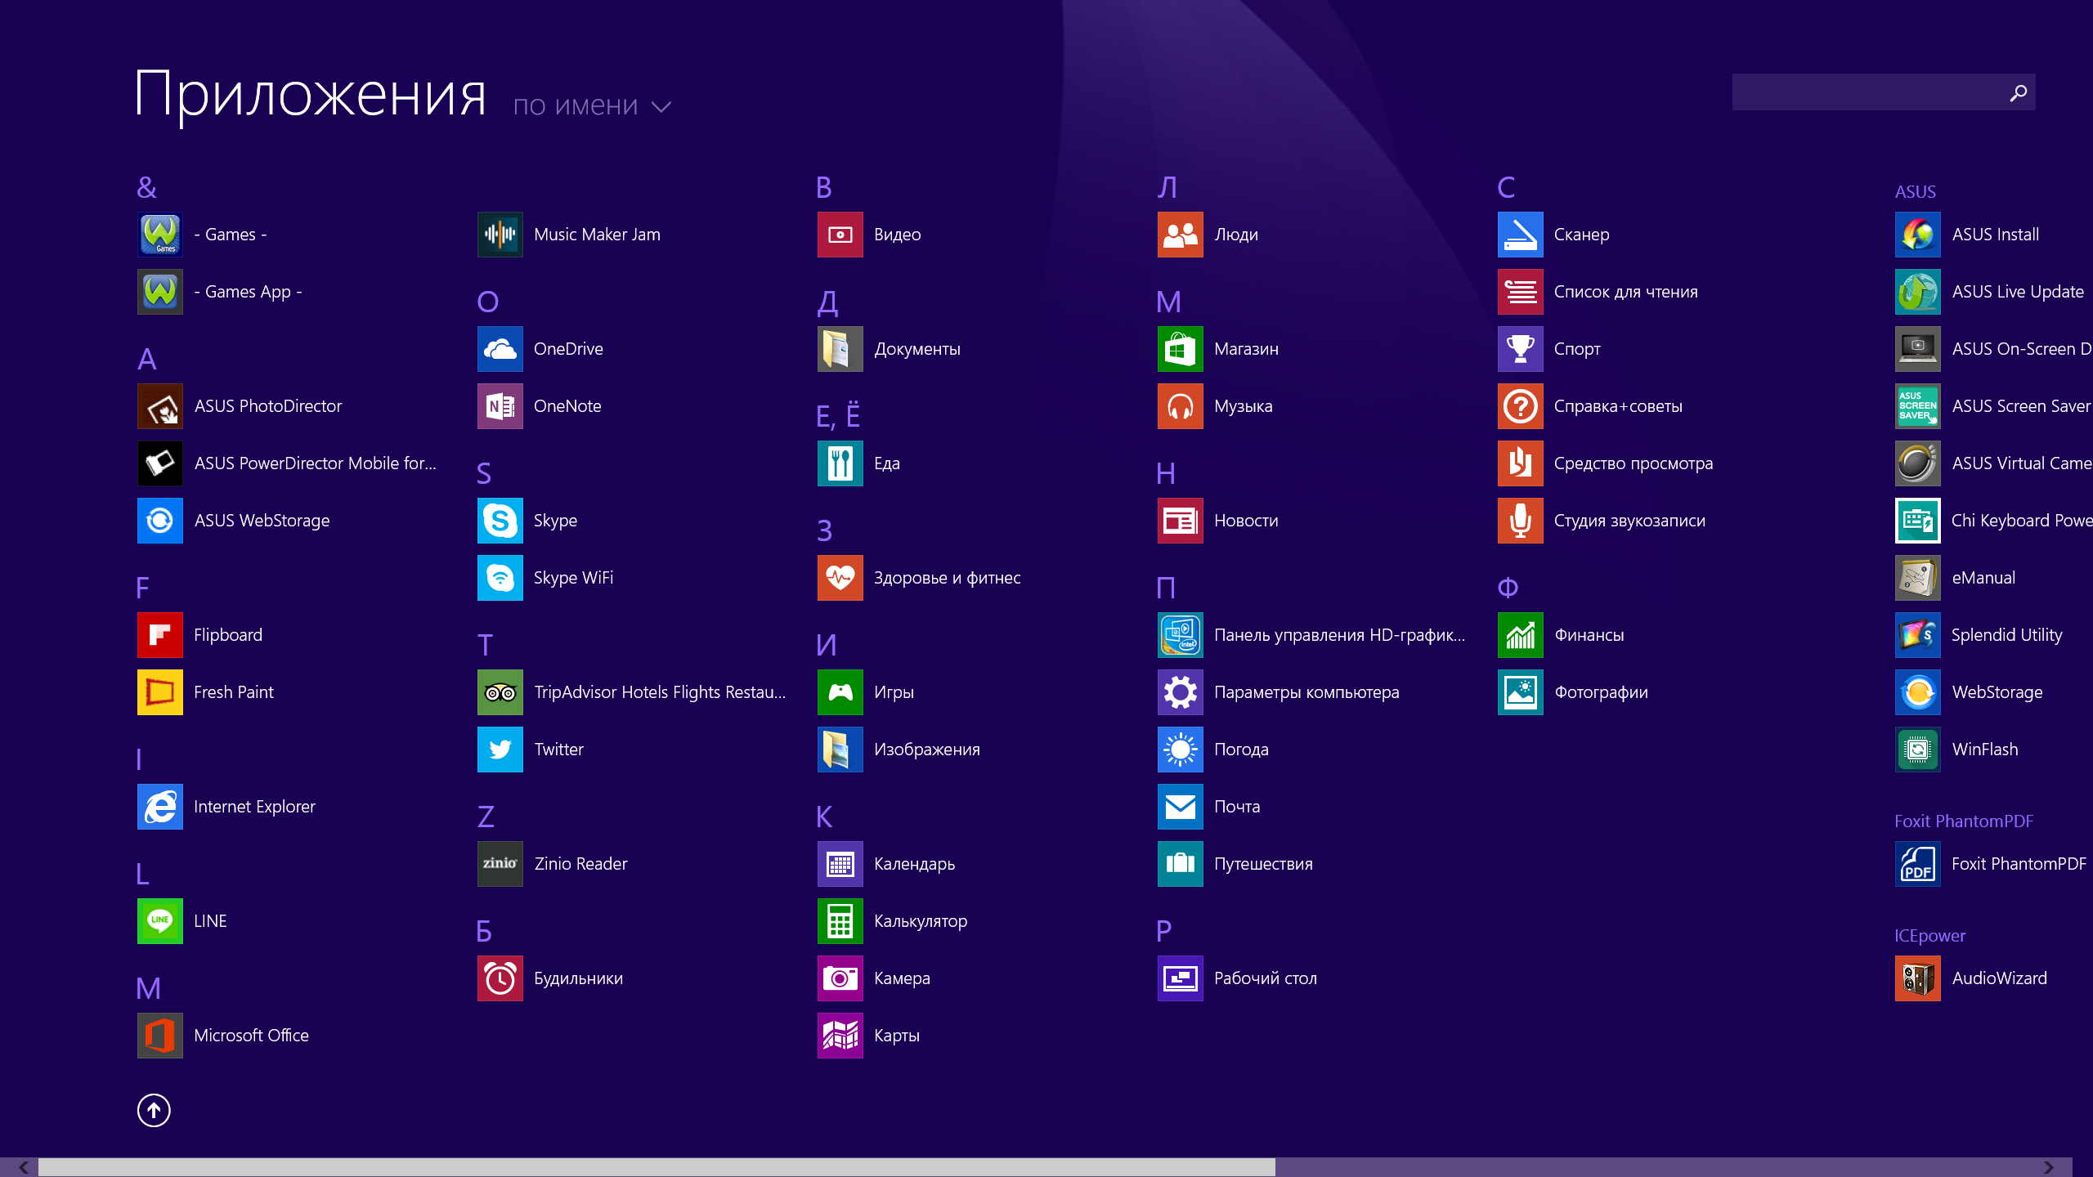Launch the LINE chat icon
The height and width of the screenshot is (1177, 2093).
point(159,921)
